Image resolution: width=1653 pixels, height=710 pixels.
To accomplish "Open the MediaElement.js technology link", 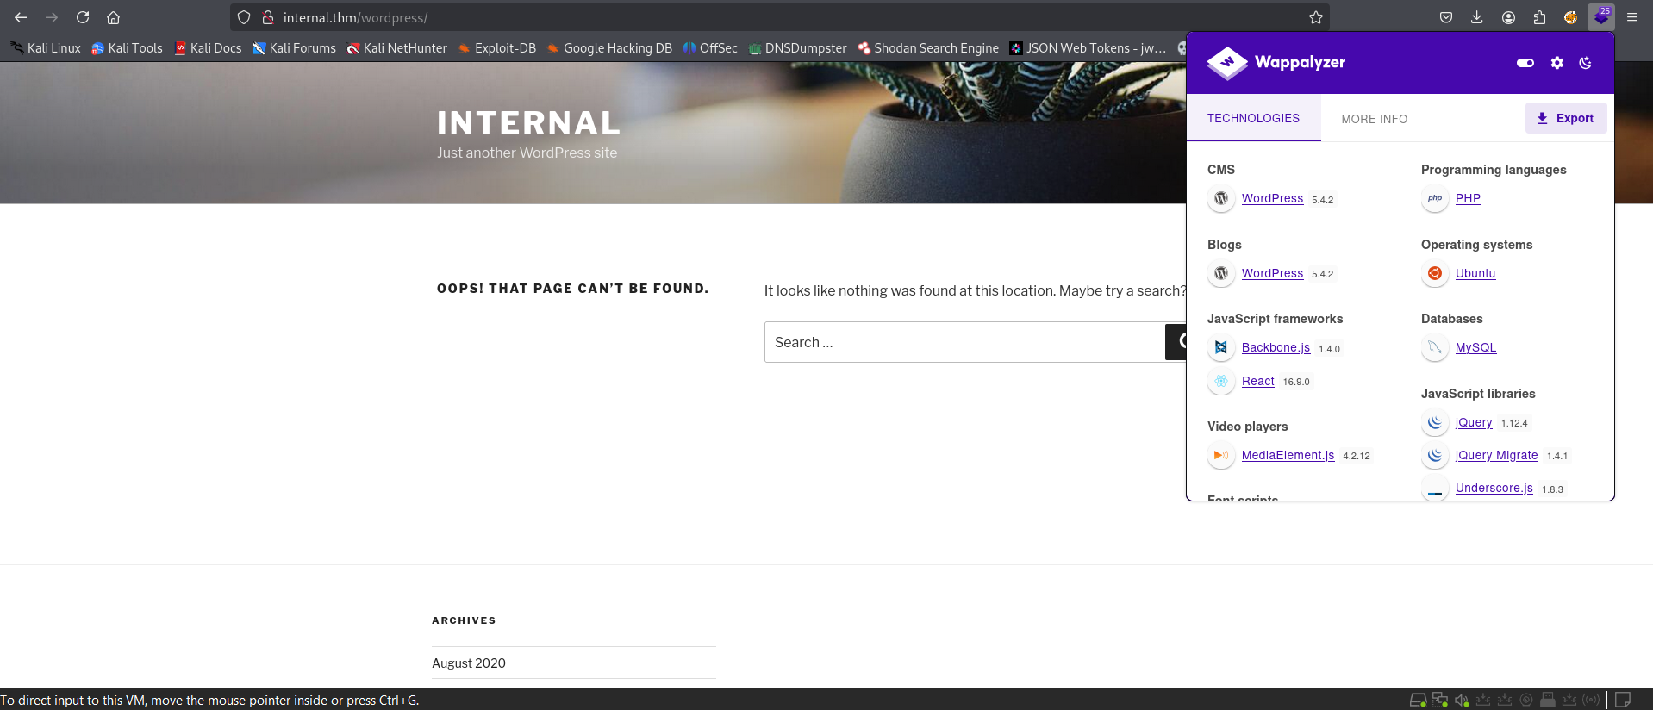I will click(x=1288, y=455).
